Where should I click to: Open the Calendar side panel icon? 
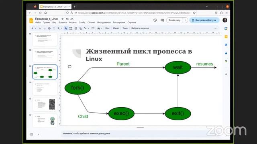[x=226, y=28]
